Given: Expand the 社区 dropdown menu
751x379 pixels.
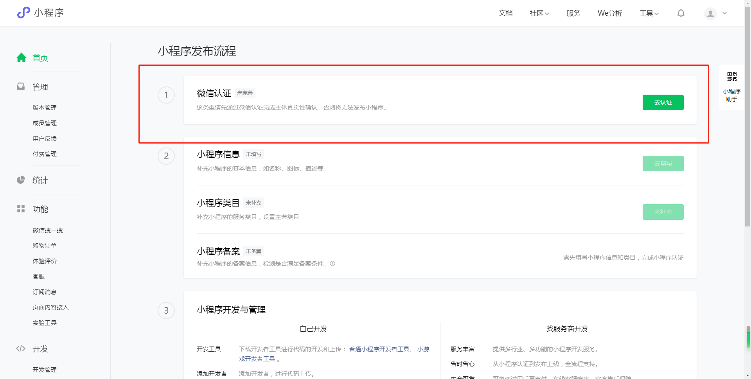Looking at the screenshot, I should (539, 13).
